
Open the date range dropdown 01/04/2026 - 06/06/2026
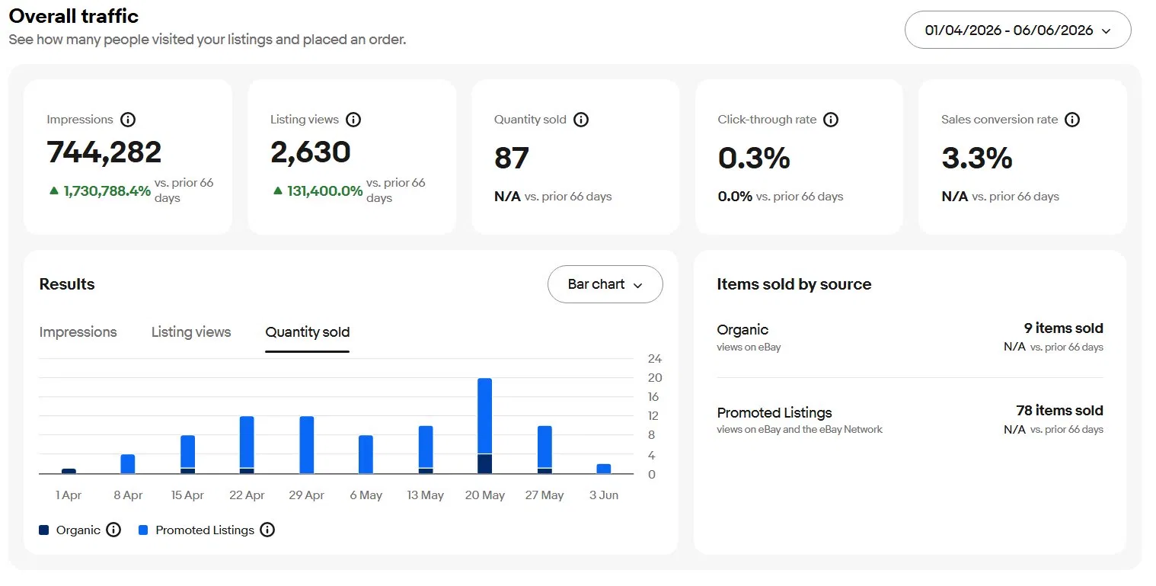pos(1017,30)
